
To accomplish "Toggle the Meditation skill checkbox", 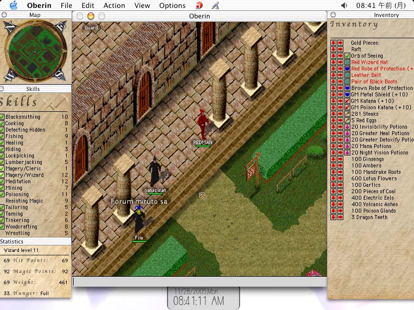I will click(x=2, y=181).
